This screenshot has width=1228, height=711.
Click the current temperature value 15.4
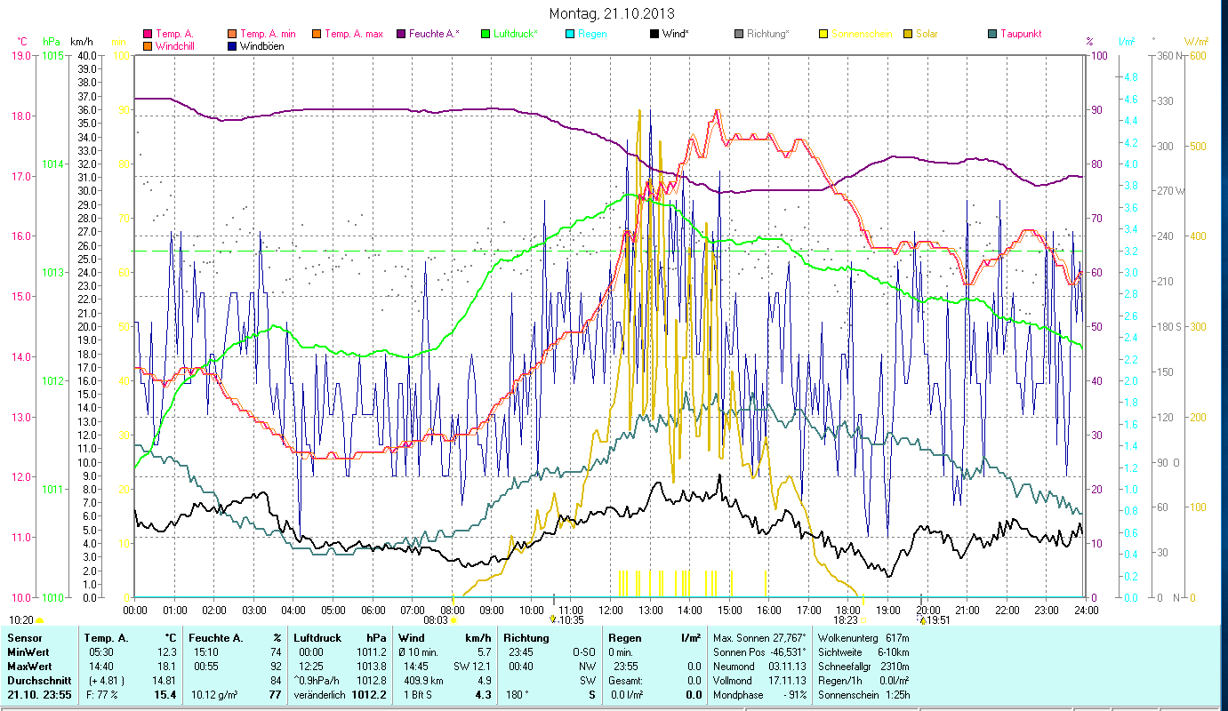point(166,695)
